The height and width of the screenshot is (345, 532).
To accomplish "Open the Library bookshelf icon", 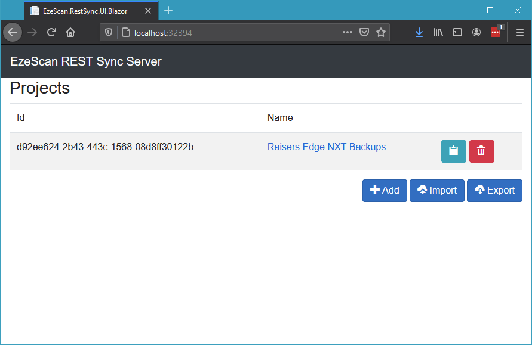I will [438, 33].
